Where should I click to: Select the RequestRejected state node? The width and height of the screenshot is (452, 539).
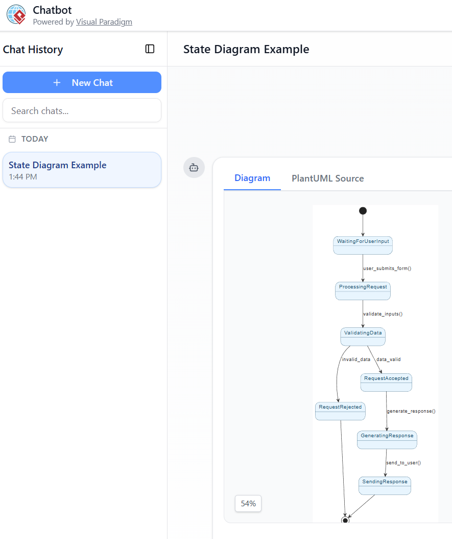coord(340,411)
